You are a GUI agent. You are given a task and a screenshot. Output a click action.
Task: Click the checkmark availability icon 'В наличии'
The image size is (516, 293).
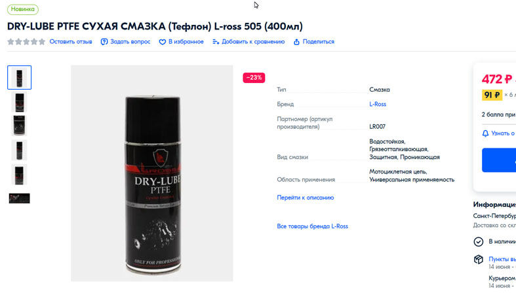tap(478, 242)
